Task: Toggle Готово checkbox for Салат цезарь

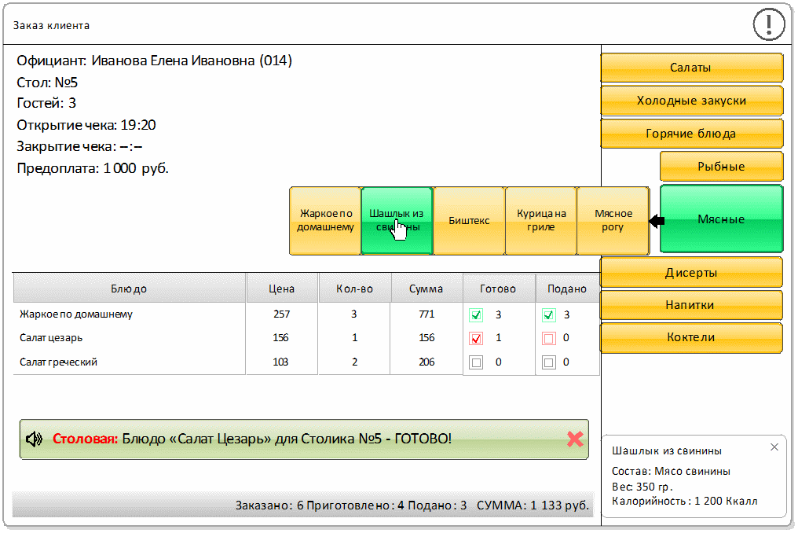Action: (x=476, y=338)
